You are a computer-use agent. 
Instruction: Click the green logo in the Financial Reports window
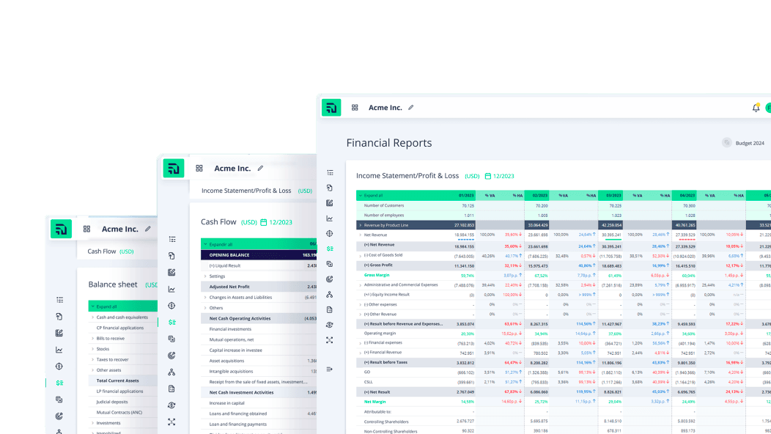coord(331,108)
